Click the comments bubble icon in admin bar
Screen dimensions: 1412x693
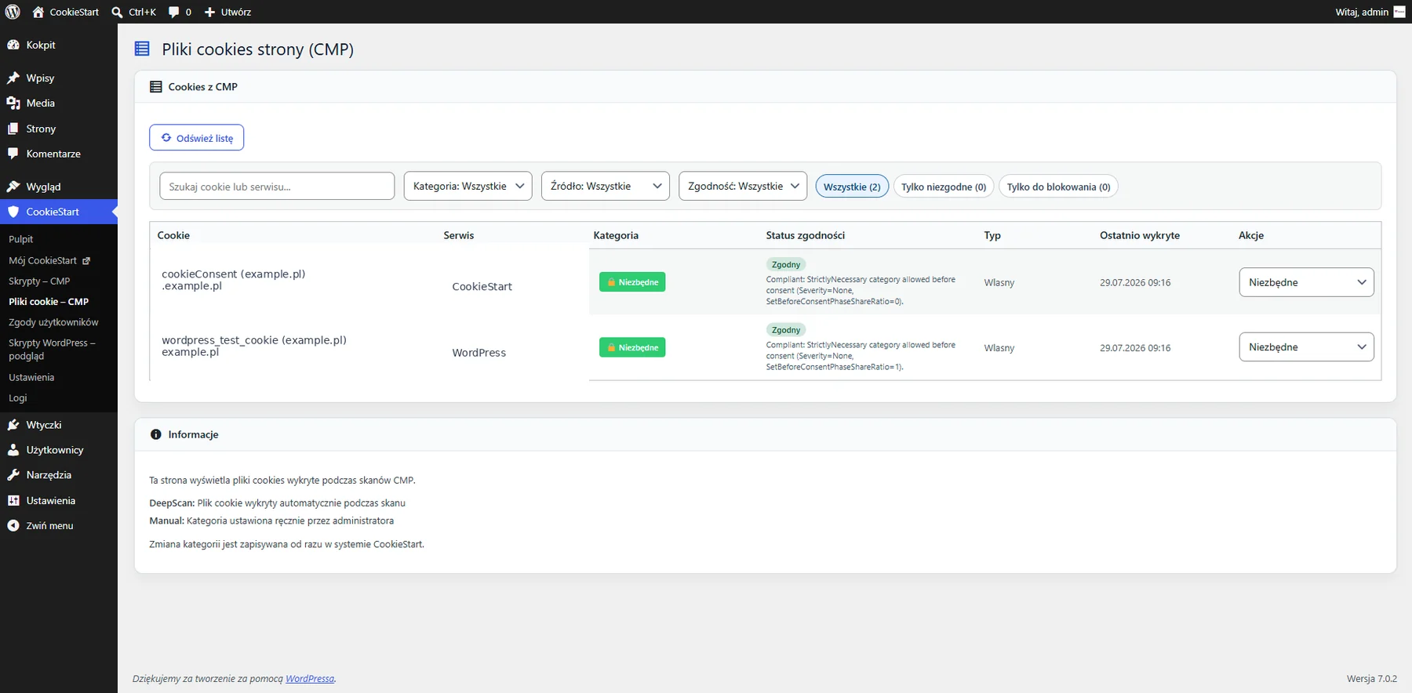click(173, 12)
